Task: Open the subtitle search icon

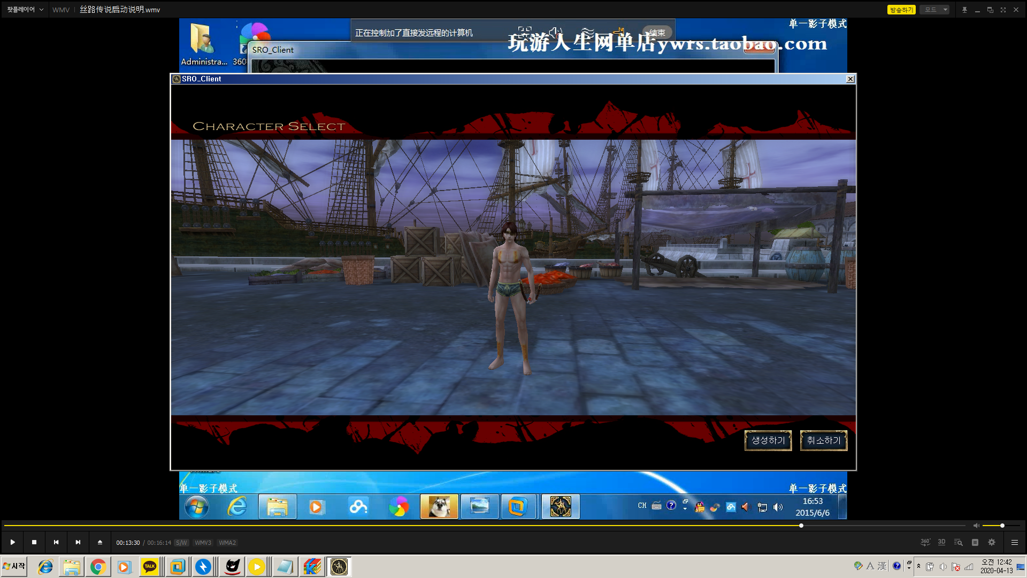Action: (x=958, y=542)
